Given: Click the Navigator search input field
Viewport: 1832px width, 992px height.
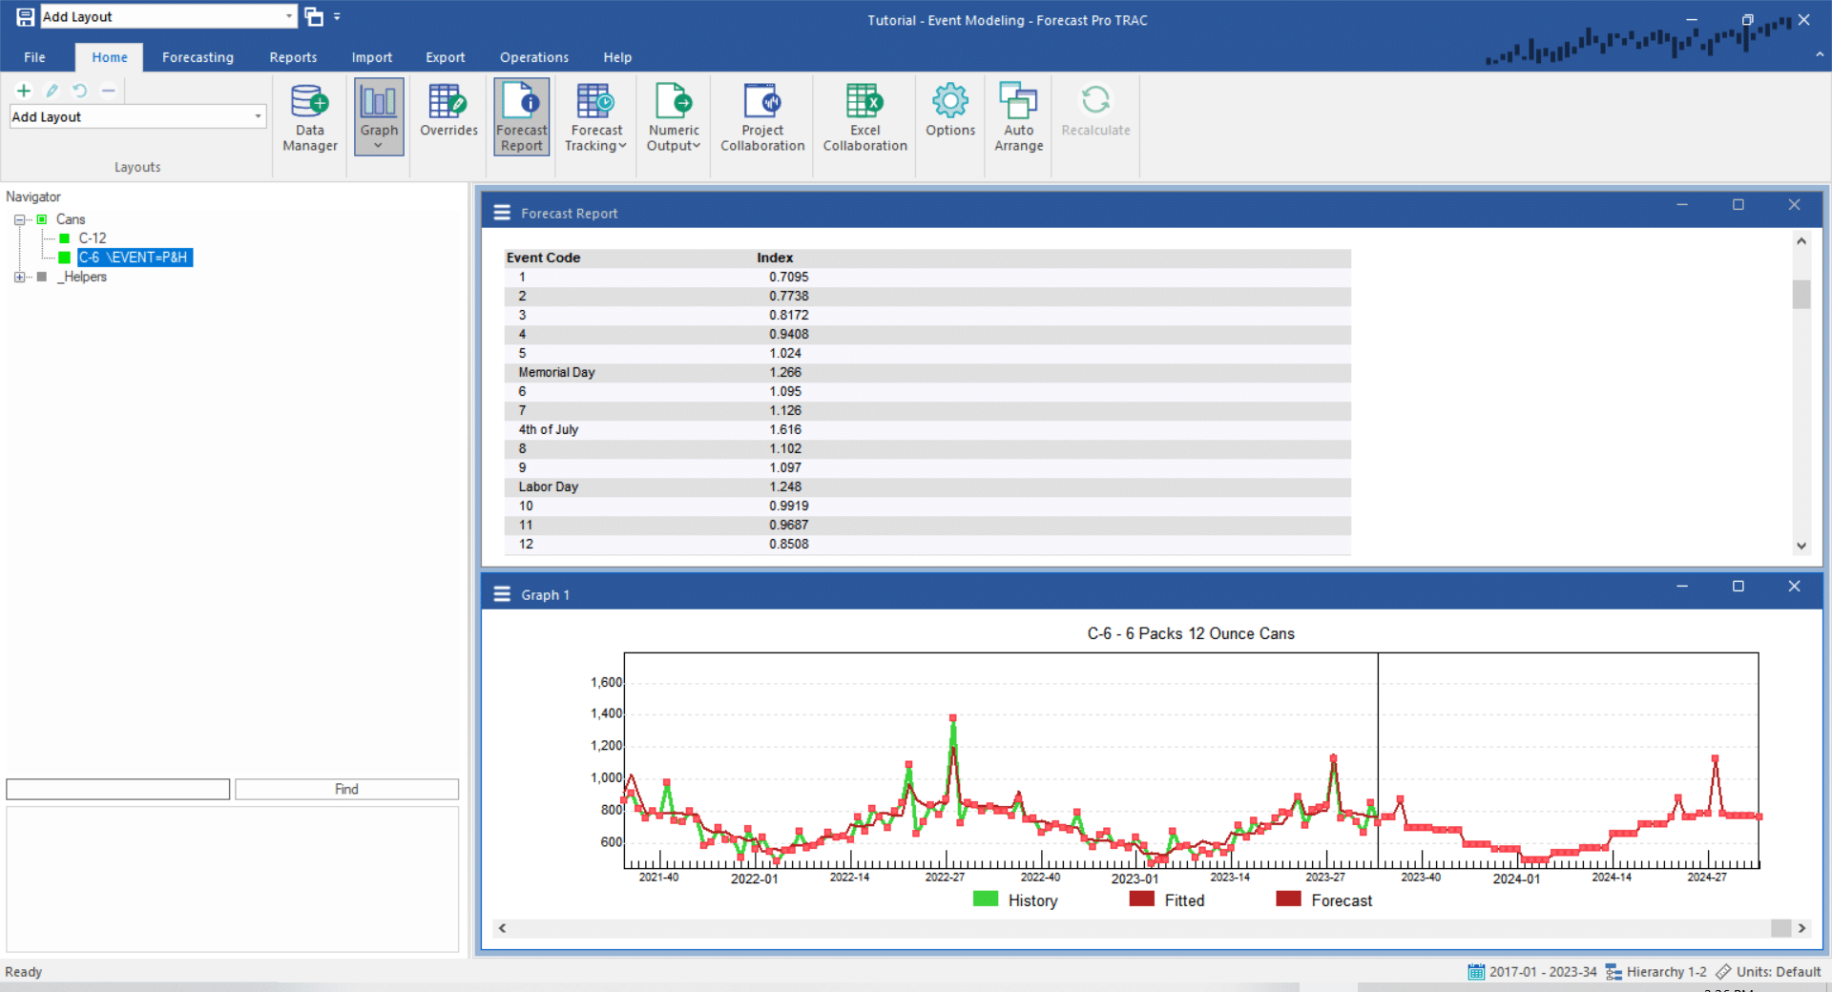Looking at the screenshot, I should click(118, 789).
